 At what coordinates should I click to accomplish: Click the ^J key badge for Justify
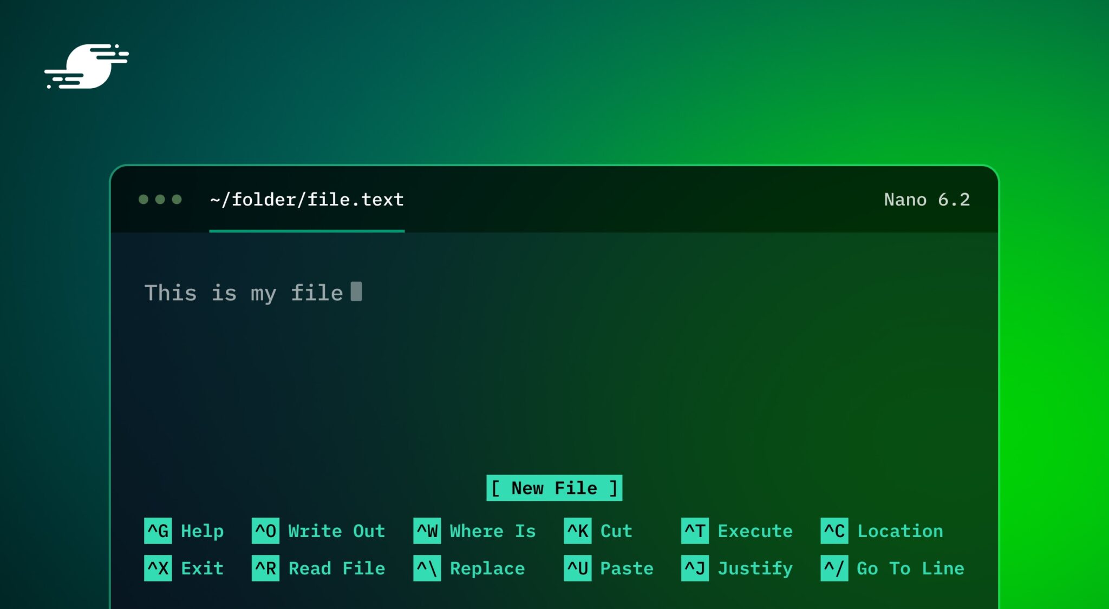(x=695, y=568)
